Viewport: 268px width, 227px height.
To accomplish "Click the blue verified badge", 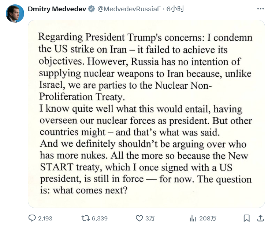I will click(92, 9).
